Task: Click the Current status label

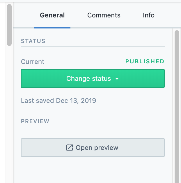Action: 33,62
